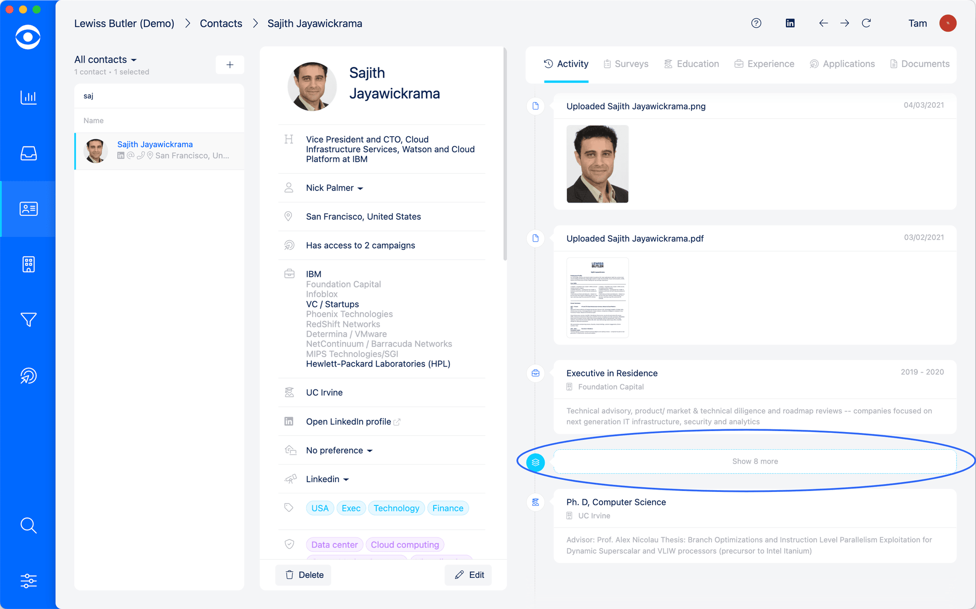Click the help question mark icon

(x=756, y=23)
